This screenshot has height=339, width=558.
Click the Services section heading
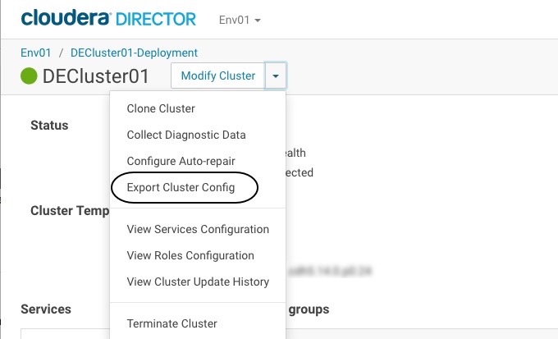pos(46,309)
